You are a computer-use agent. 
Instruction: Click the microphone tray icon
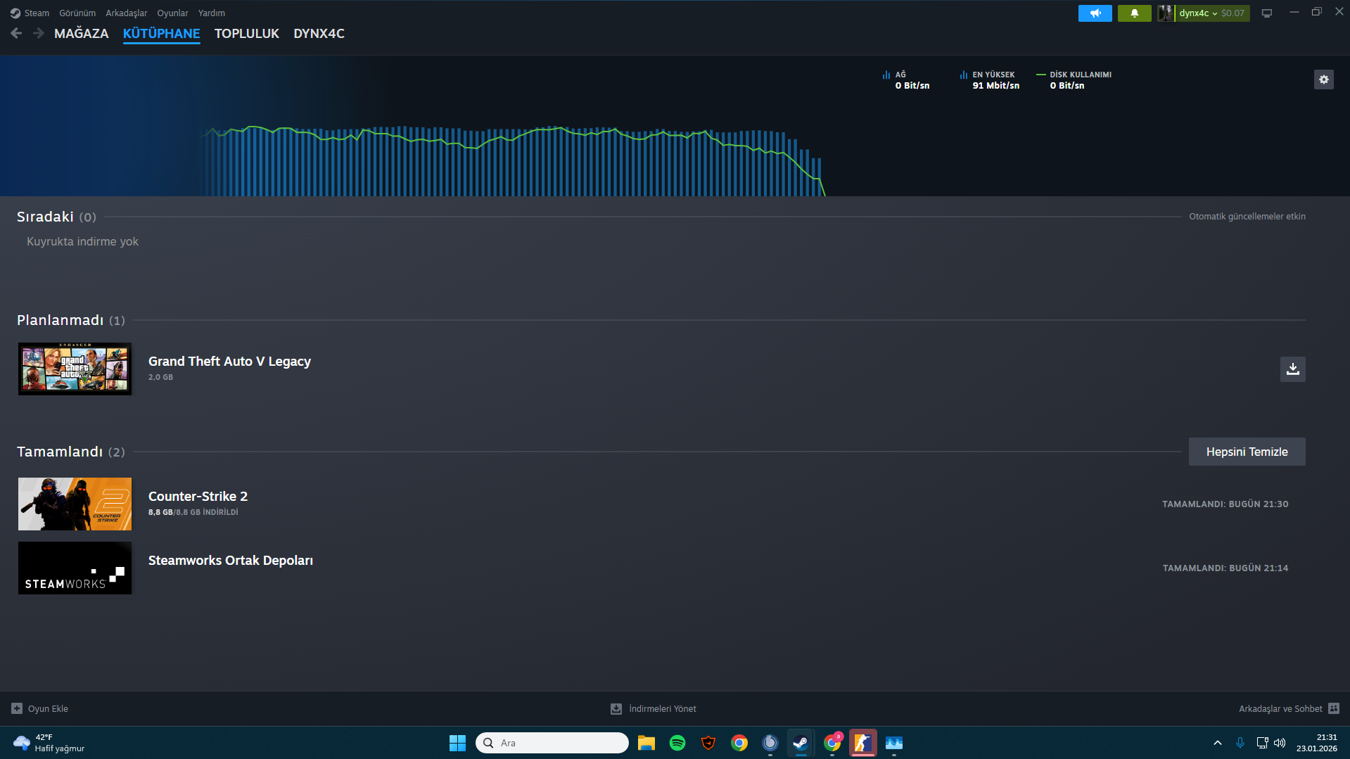click(1240, 743)
